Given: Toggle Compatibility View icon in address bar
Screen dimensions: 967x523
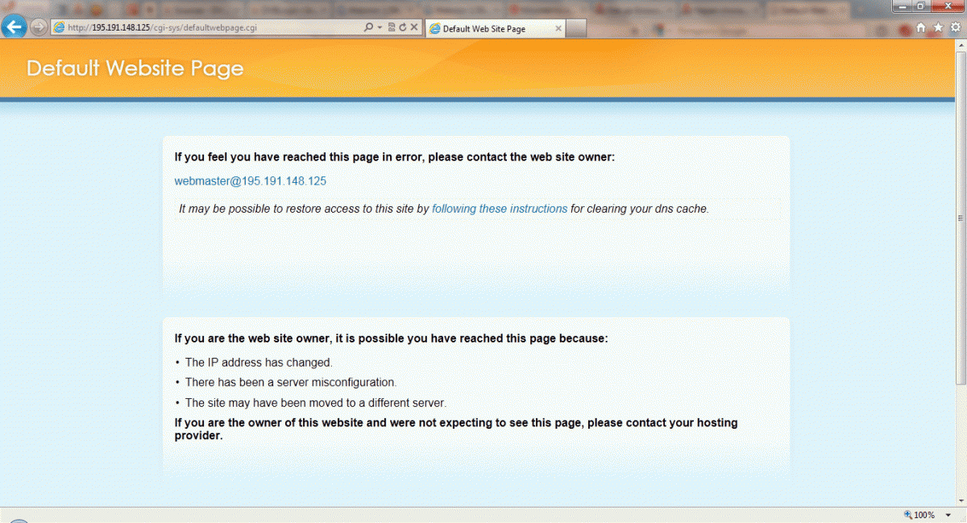Looking at the screenshot, I should pyautogui.click(x=392, y=27).
